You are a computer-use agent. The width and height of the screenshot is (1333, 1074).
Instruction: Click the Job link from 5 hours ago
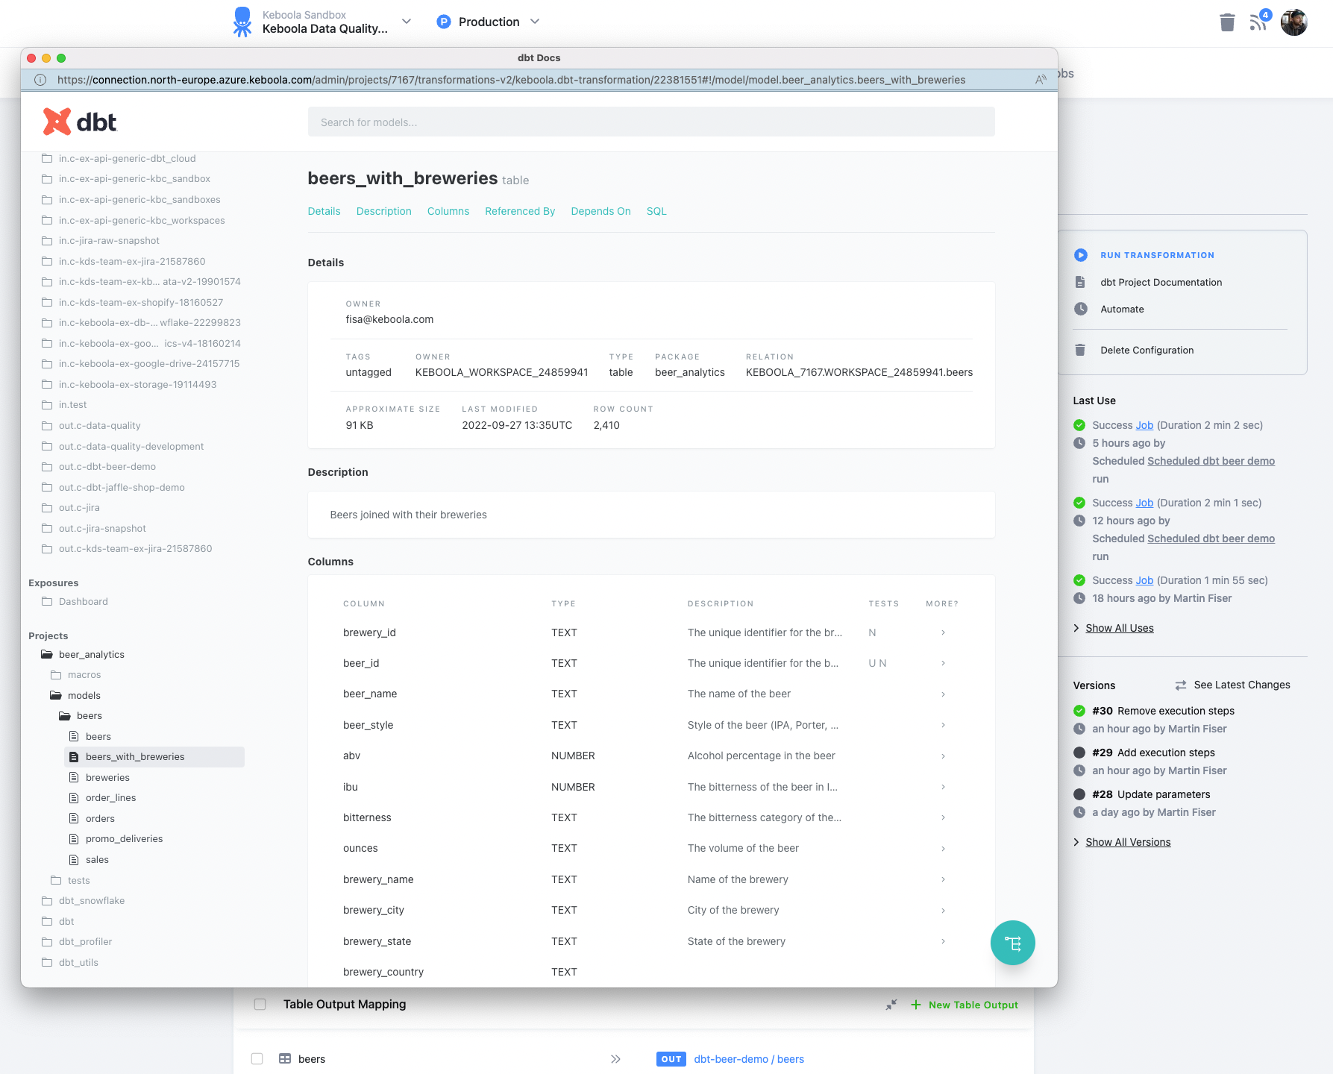[1144, 425]
